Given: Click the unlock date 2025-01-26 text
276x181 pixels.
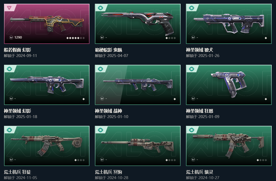Looking at the screenshot, I should click(x=209, y=56).
